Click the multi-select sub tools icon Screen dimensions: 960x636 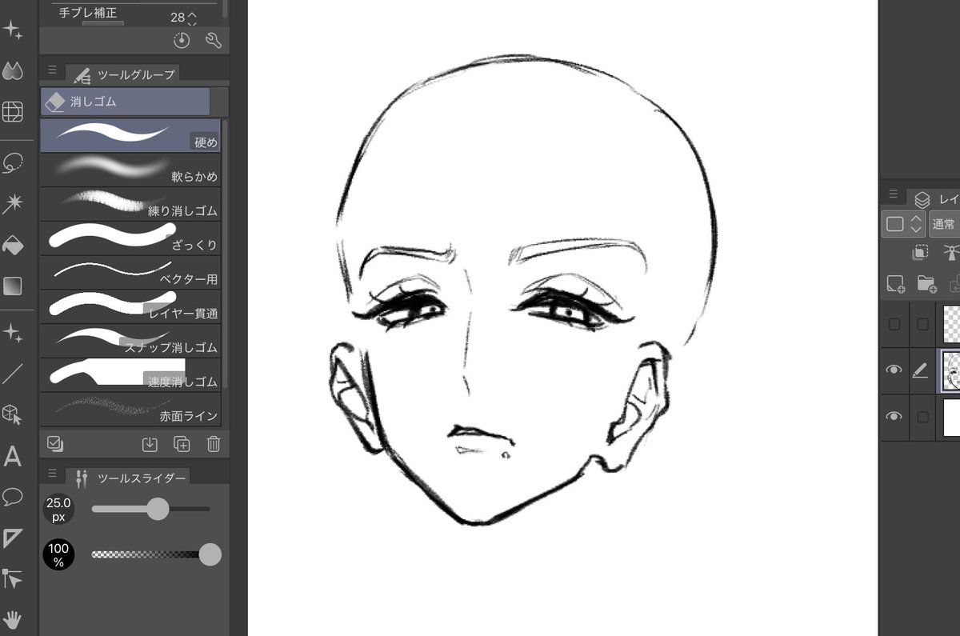(54, 443)
